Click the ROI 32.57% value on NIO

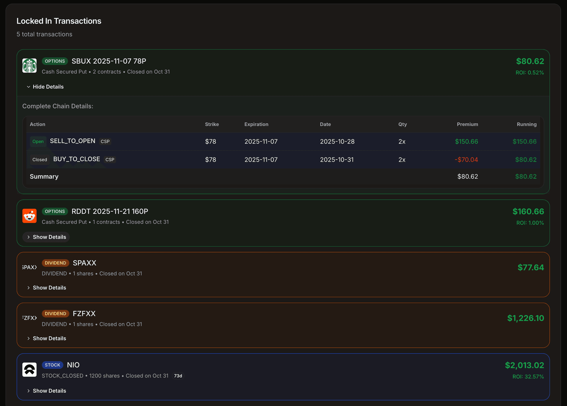528,376
